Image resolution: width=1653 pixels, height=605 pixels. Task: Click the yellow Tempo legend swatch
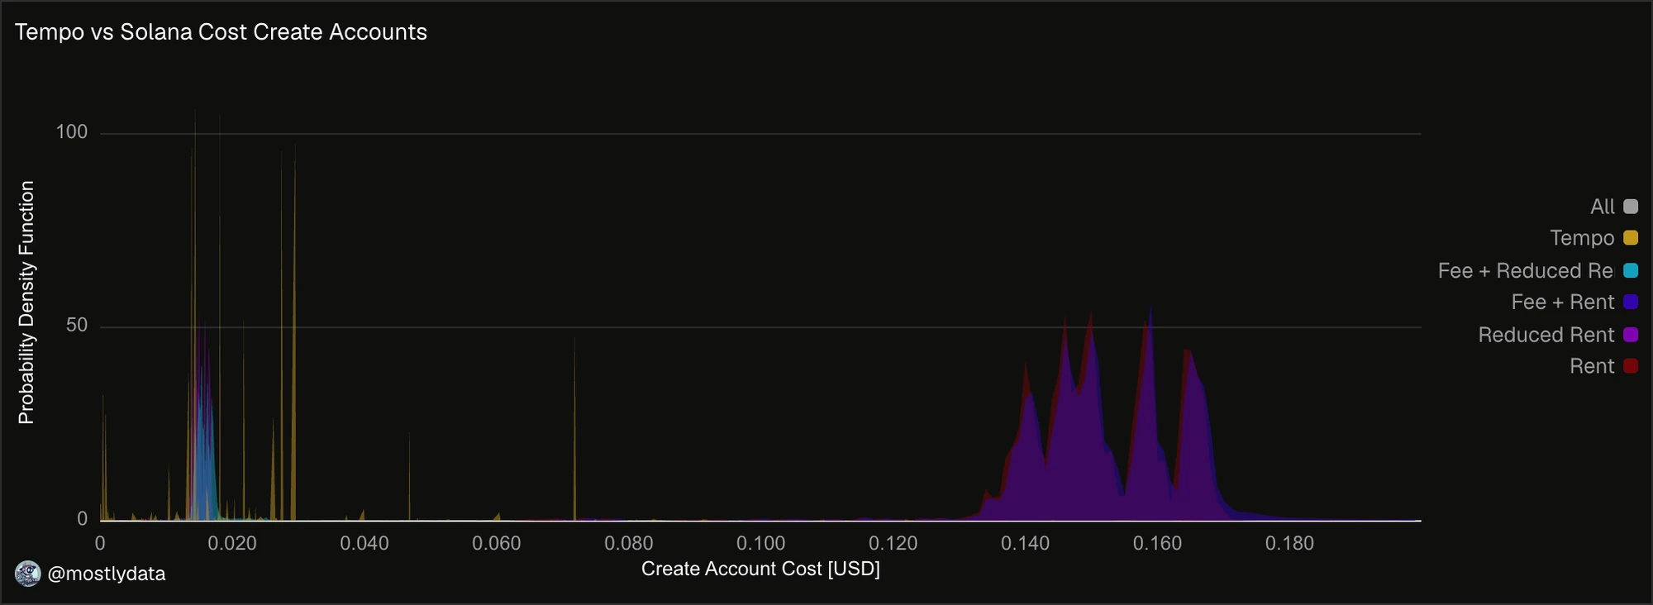coord(1631,238)
